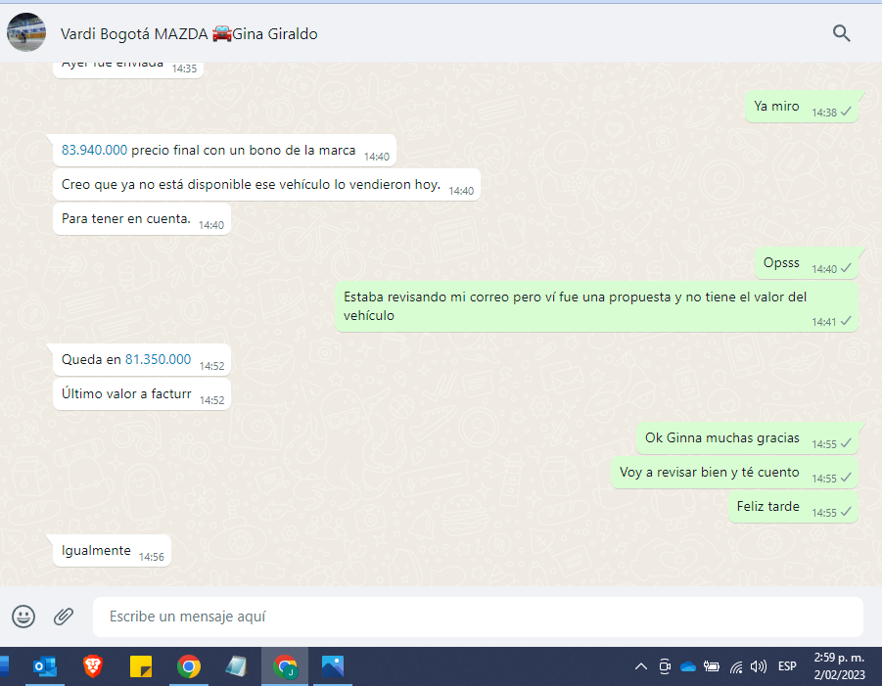Select the 'Opsss' message
The height and width of the screenshot is (686, 882).
point(806,262)
